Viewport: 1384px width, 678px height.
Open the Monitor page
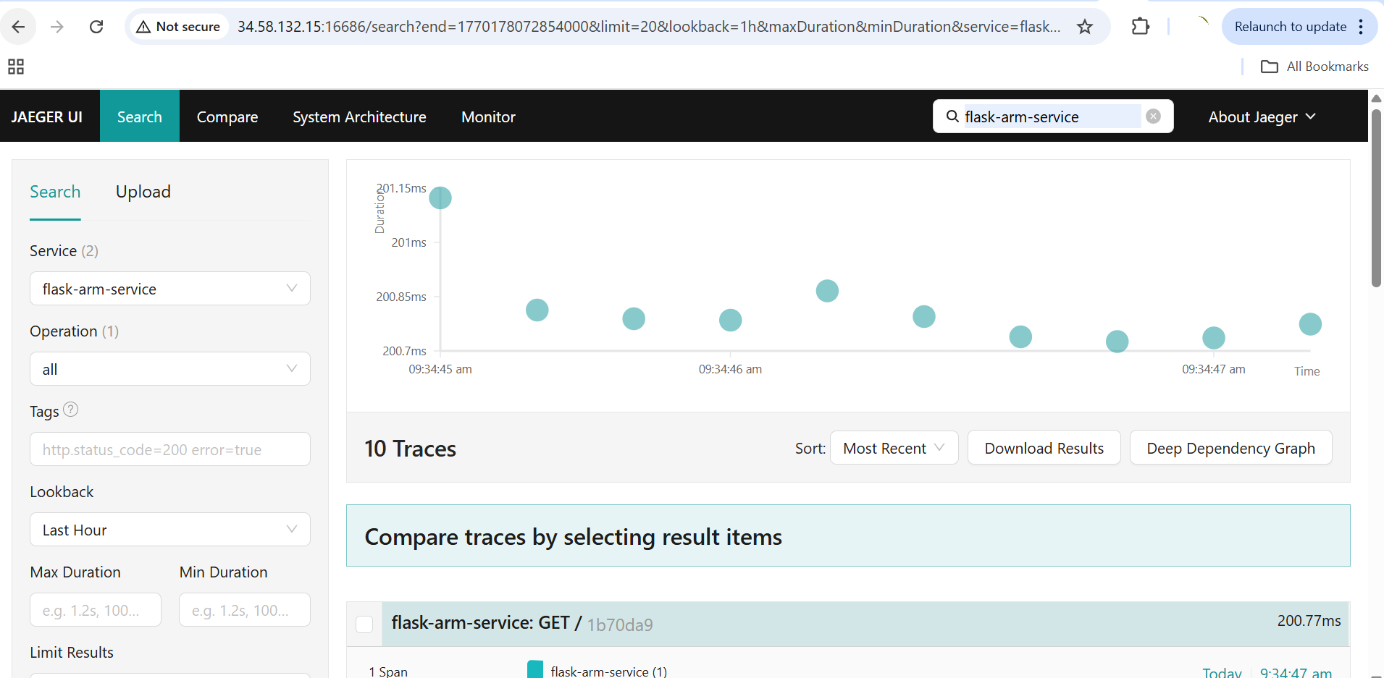487,116
